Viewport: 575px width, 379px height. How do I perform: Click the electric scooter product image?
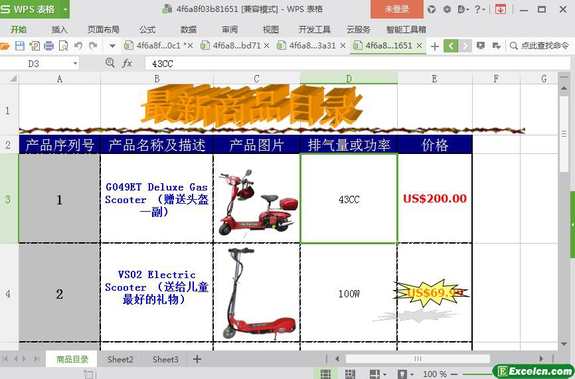[x=258, y=293]
